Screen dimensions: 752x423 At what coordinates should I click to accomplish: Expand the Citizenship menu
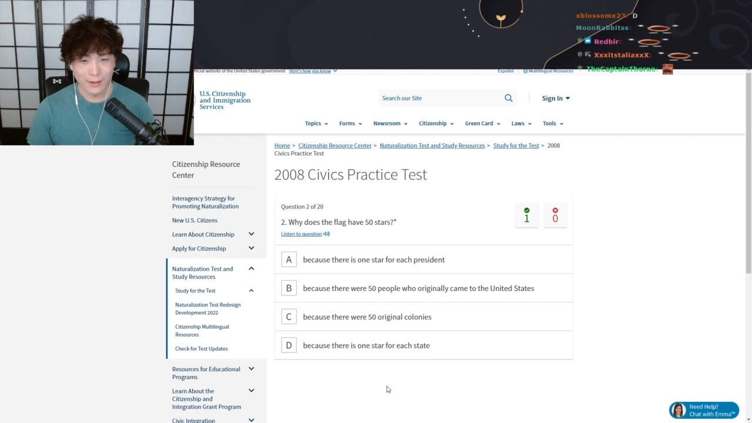437,123
